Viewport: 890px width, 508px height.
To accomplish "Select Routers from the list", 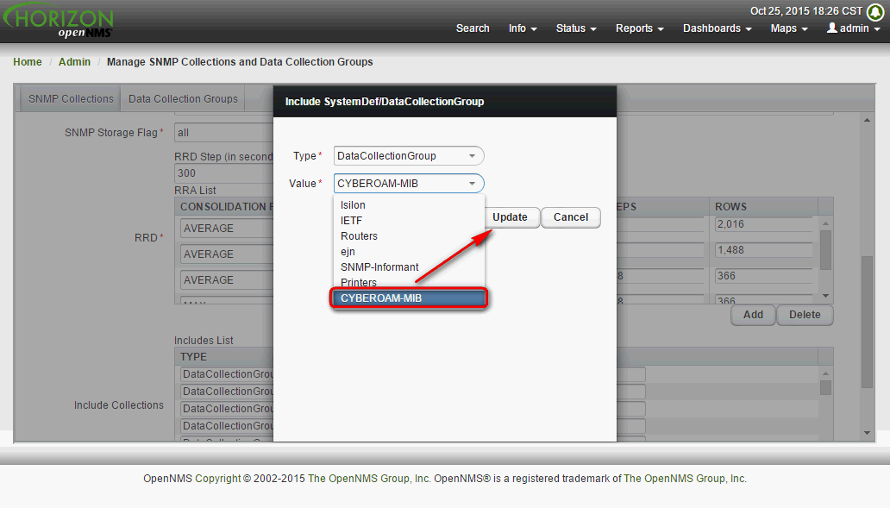I will point(409,235).
